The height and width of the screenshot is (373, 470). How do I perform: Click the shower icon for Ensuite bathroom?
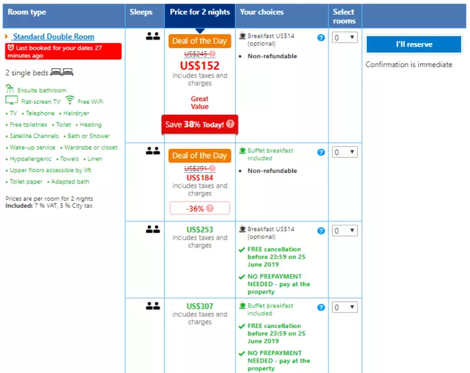coord(10,89)
